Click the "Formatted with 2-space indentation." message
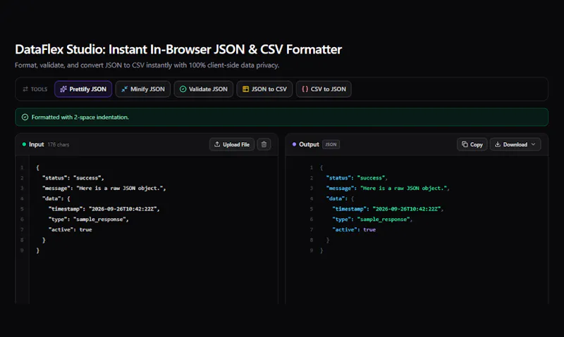Viewport: 564px width, 337px height. click(x=80, y=117)
